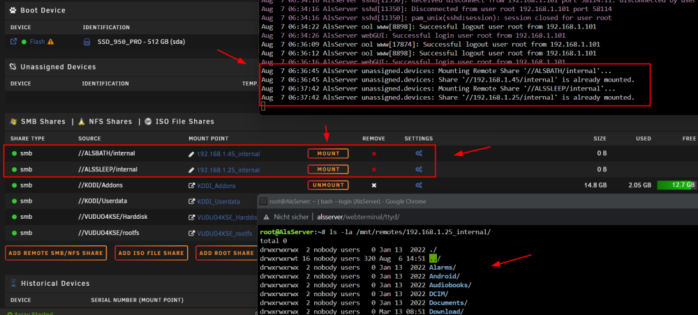Click Add ISO File Share button
698x315 pixels.
coord(151,253)
